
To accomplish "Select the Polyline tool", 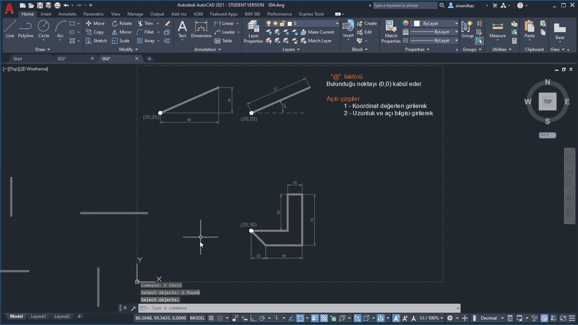I will click(x=26, y=30).
